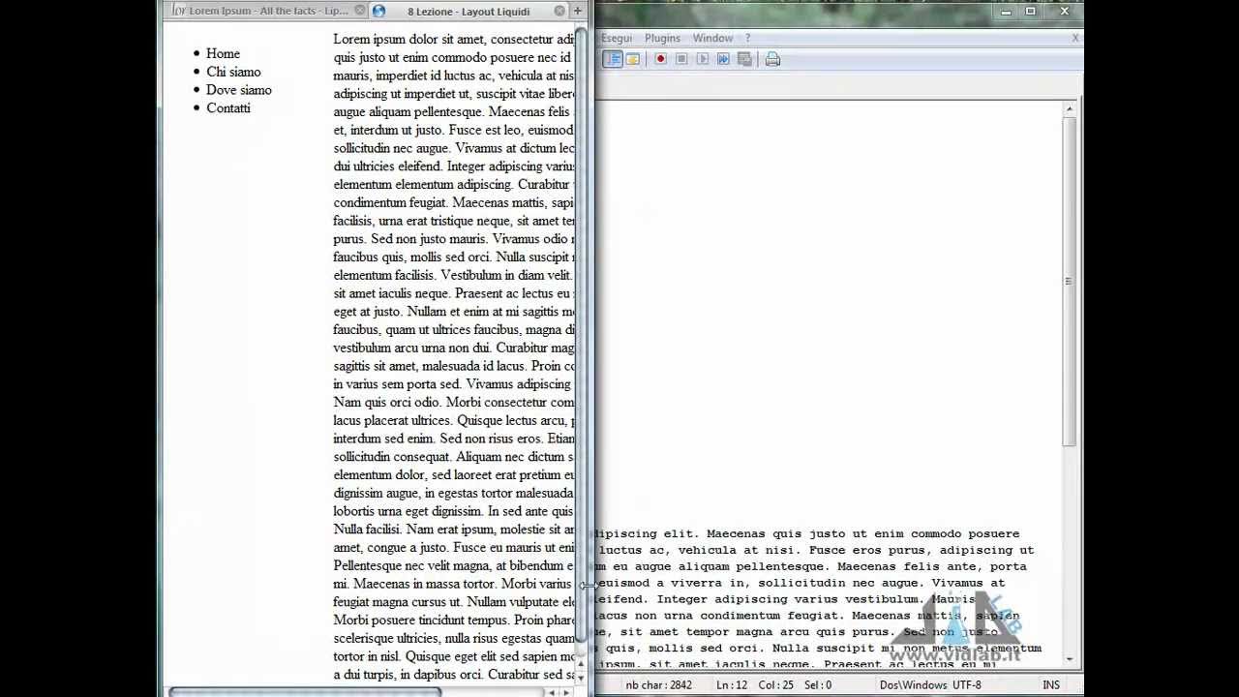
Task: Start macro recording with red record icon
Action: point(660,59)
